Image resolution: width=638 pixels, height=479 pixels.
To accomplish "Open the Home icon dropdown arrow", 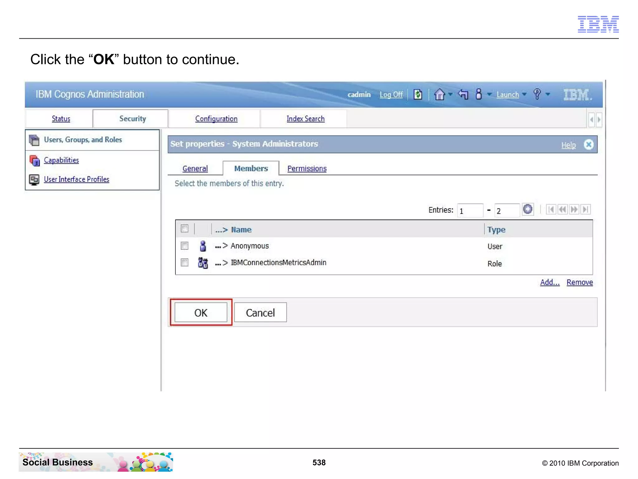I will 450,94.
